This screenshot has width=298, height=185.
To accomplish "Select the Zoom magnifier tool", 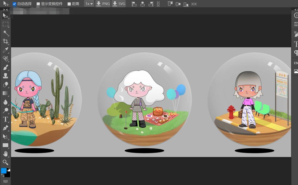I will coord(6,162).
